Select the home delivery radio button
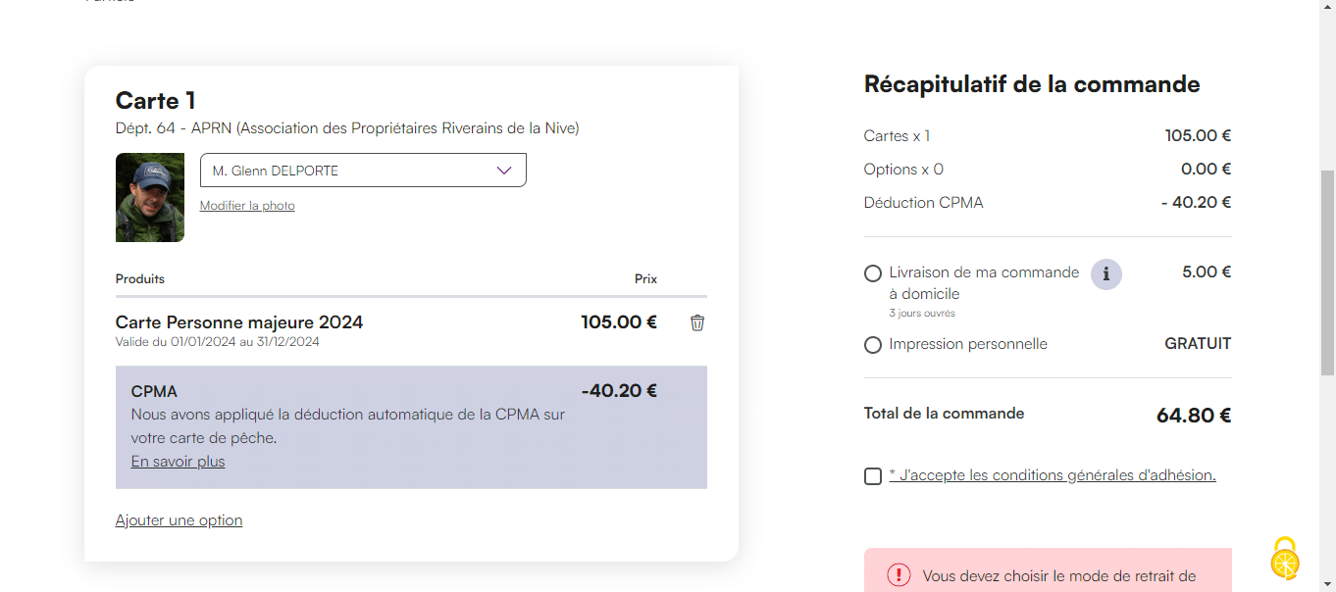 pos(873,273)
